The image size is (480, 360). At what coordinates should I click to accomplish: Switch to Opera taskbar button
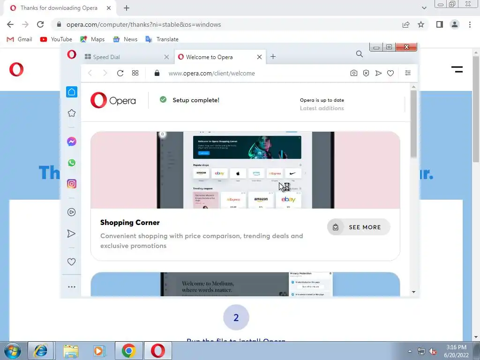(157, 351)
